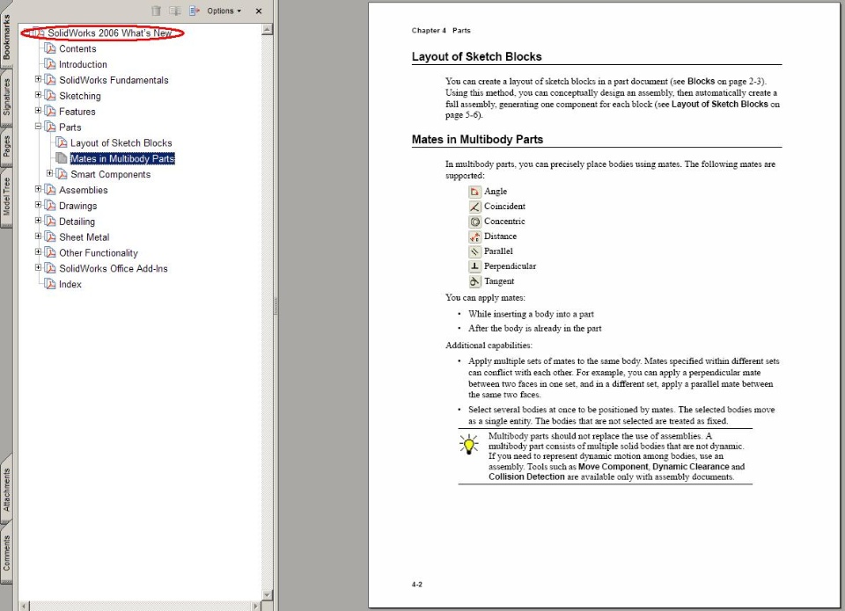The image size is (845, 611).
Task: Click the horizontal scroll left arrow
Action: pyautogui.click(x=25, y=606)
